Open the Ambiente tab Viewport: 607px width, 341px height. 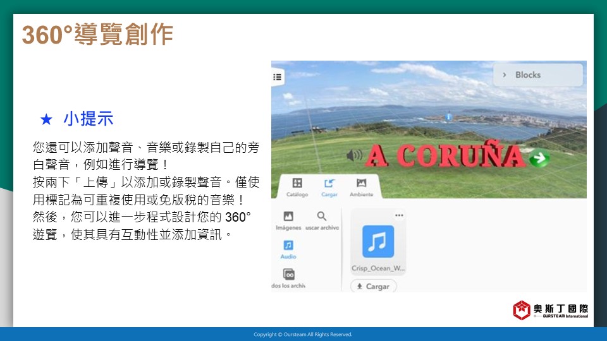[361, 187]
